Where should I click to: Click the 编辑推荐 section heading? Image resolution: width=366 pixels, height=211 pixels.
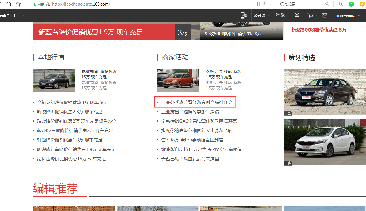[55, 188]
